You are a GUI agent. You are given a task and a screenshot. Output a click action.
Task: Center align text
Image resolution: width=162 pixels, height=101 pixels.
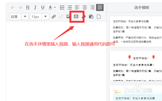click(85, 7)
